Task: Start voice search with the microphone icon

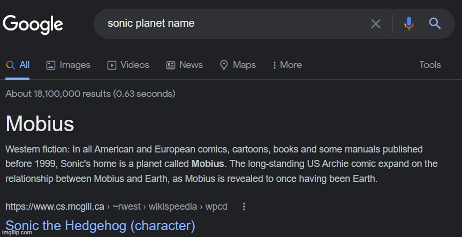Action: pyautogui.click(x=408, y=24)
